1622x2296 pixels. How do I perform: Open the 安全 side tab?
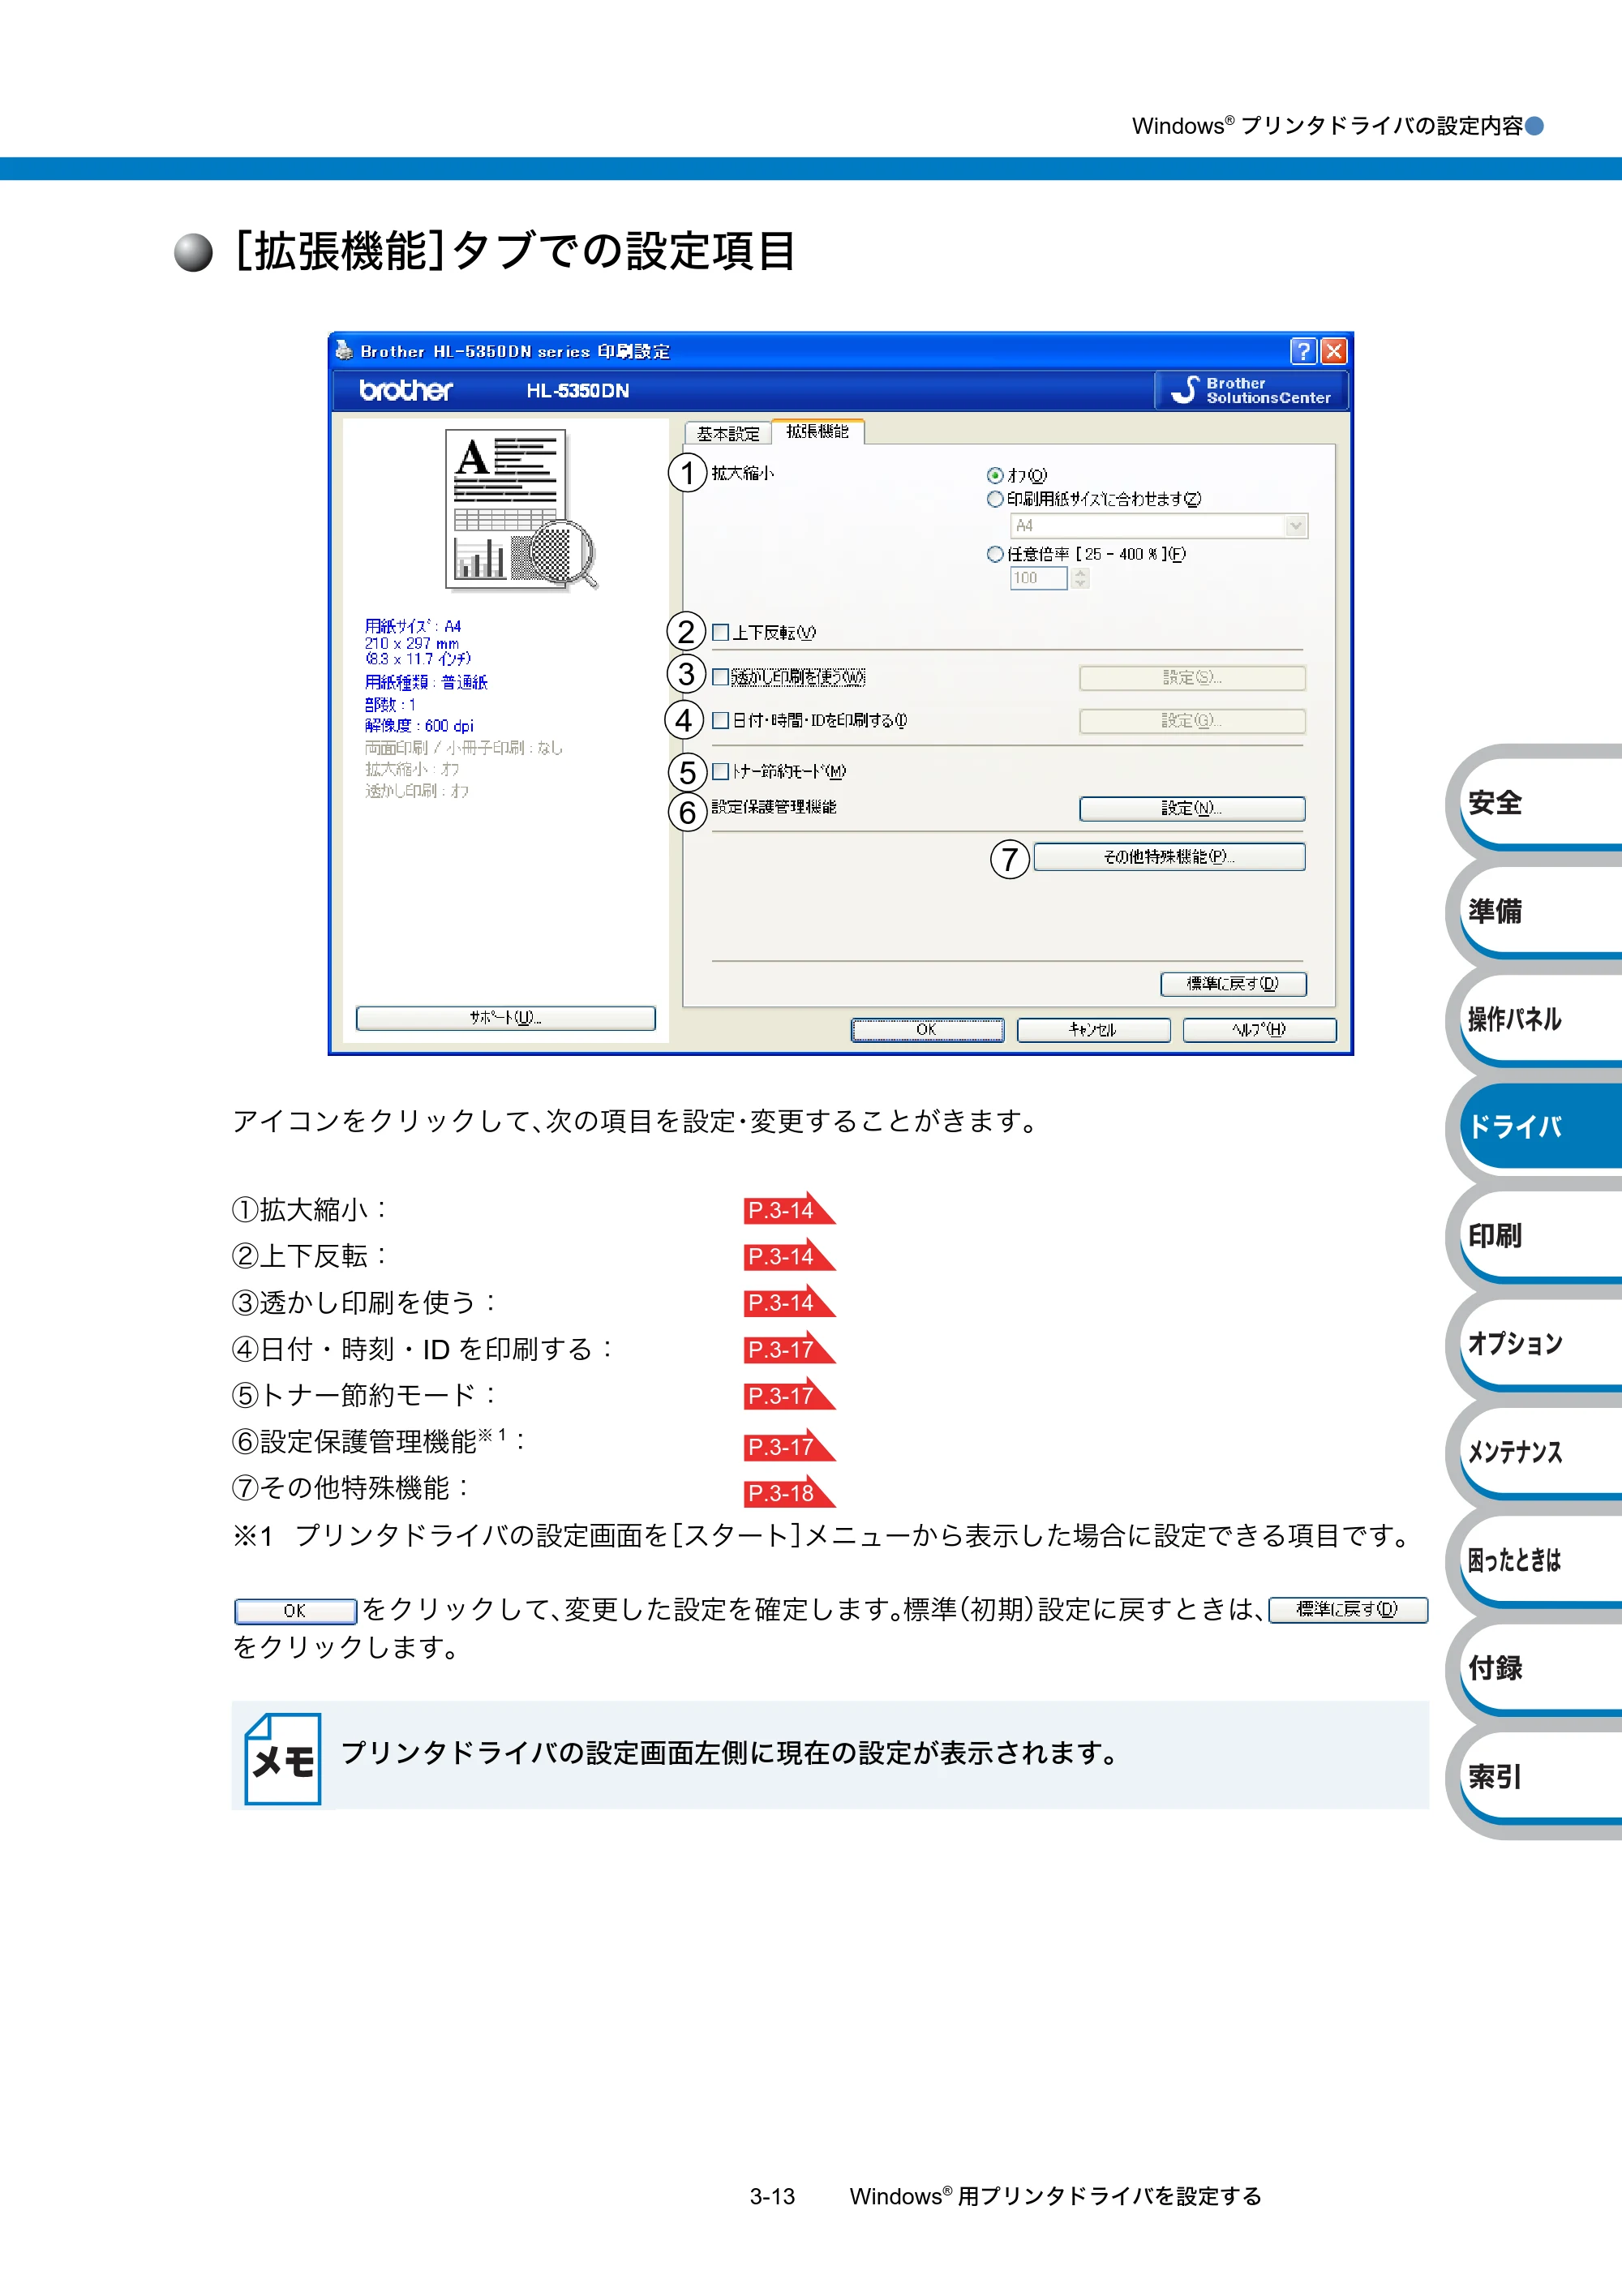coord(1540,802)
